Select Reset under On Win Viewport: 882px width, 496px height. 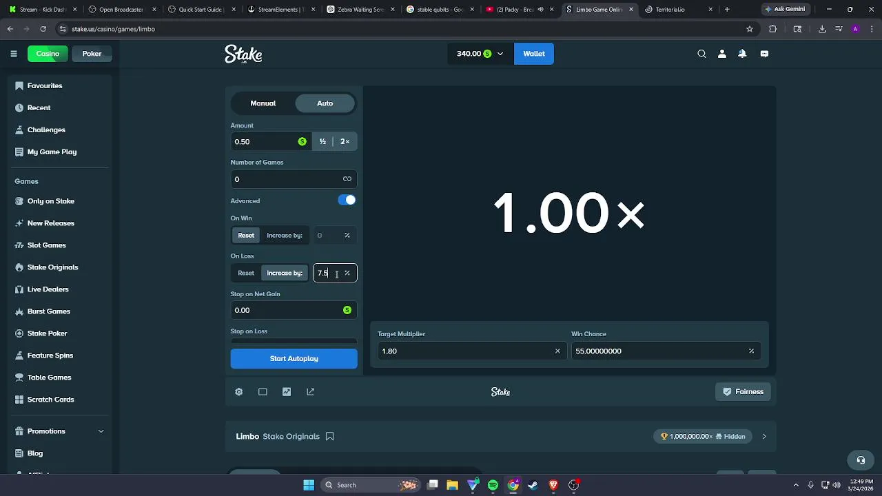pos(246,236)
